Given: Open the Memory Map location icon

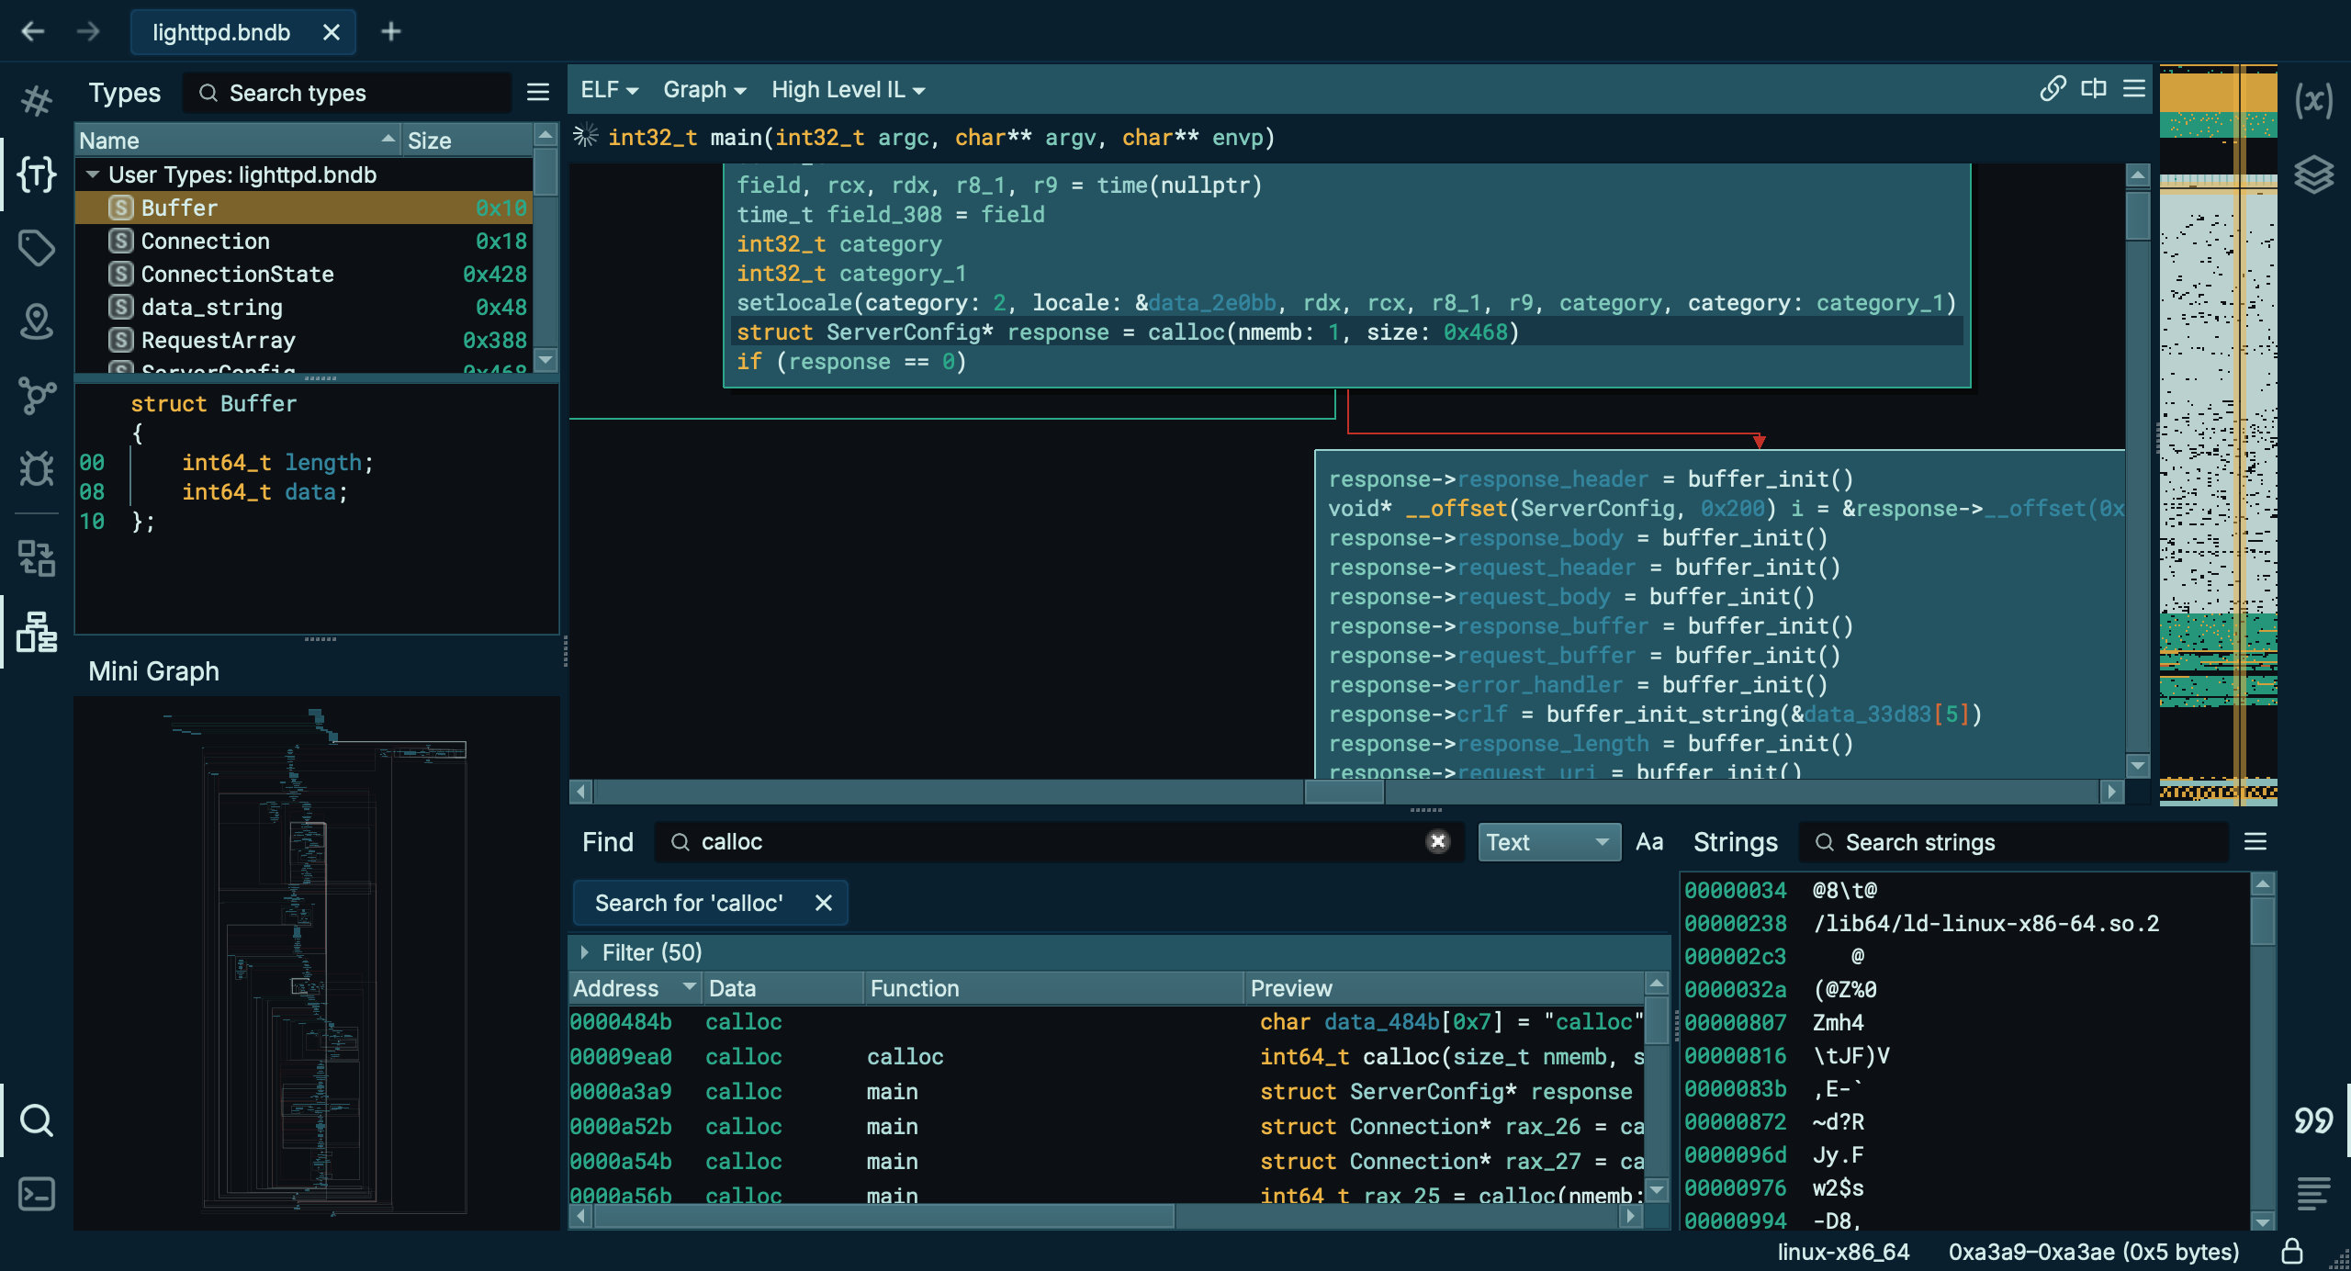Looking at the screenshot, I should 37,321.
